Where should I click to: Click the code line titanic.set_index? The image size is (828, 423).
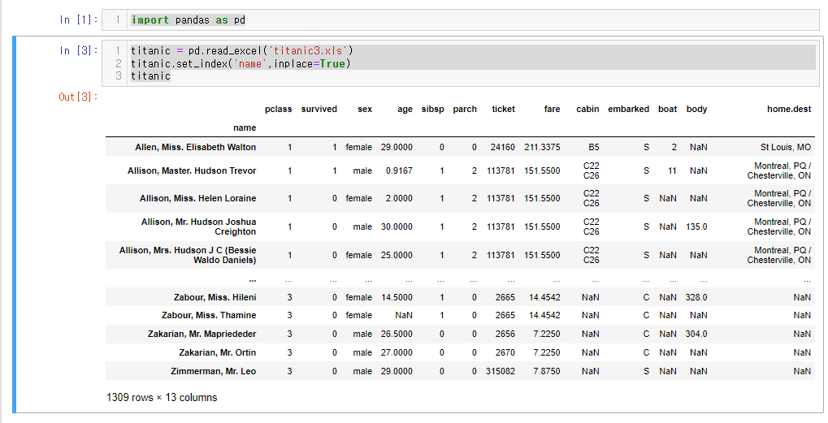click(x=241, y=64)
